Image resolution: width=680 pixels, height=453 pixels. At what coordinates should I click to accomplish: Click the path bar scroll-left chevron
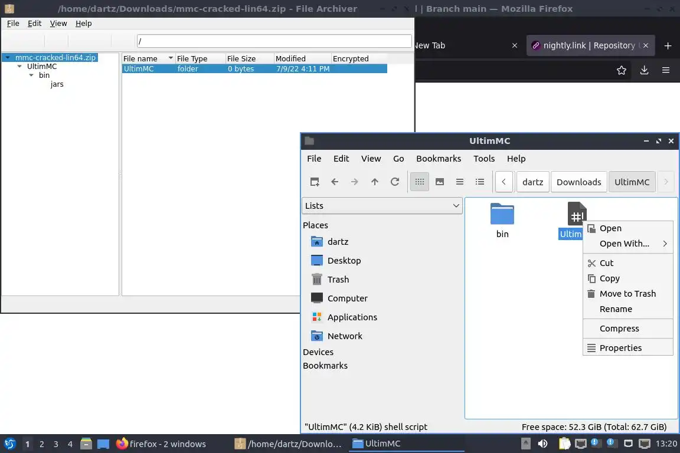pos(504,182)
